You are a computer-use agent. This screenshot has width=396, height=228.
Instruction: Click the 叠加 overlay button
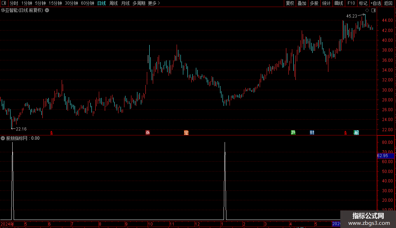(302, 3)
